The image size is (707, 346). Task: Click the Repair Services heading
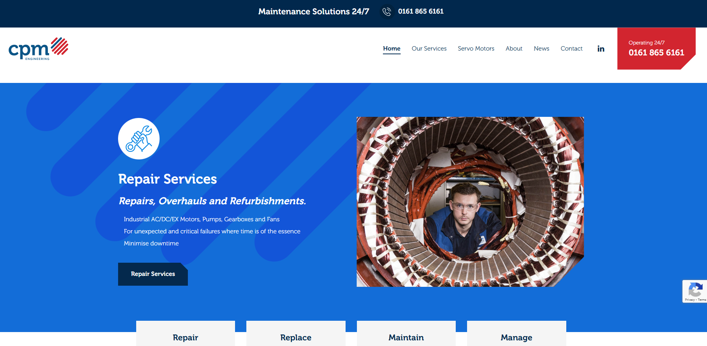[x=168, y=179]
